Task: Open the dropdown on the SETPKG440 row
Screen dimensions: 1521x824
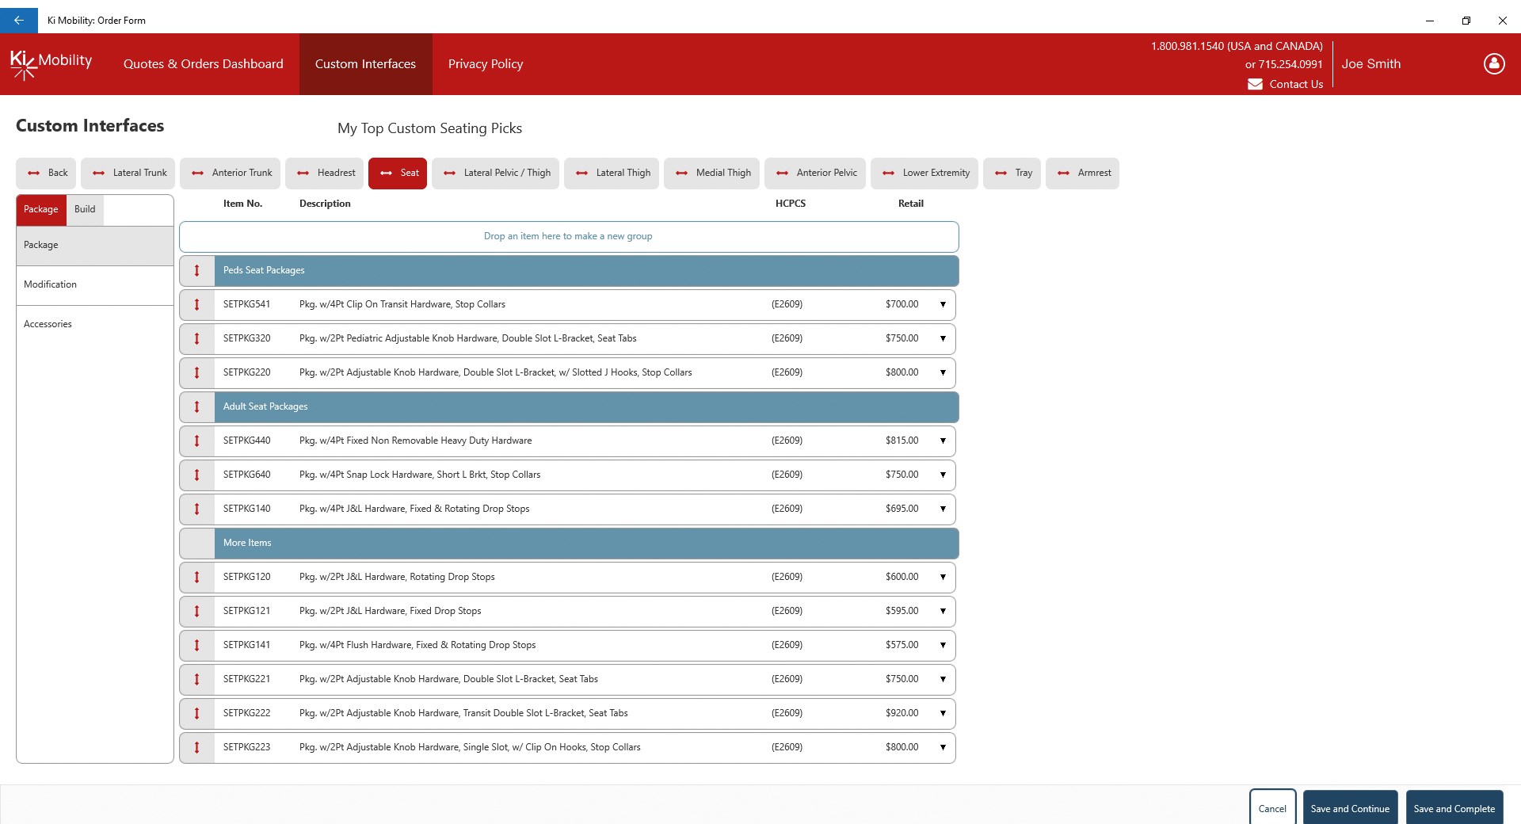Action: pos(943,441)
